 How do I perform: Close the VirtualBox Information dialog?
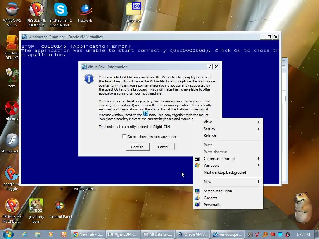pos(217,67)
